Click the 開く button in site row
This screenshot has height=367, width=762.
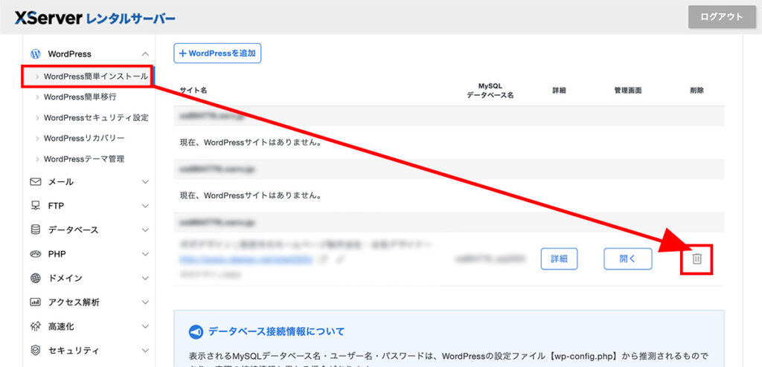(628, 259)
